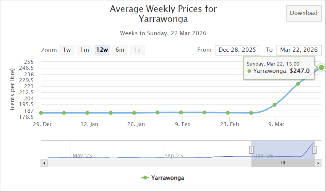
Task: Click the left navigator range handle
Action: pyautogui.click(x=251, y=149)
